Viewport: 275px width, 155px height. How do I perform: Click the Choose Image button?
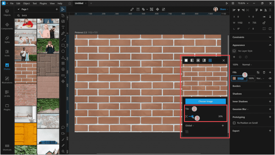(205, 101)
